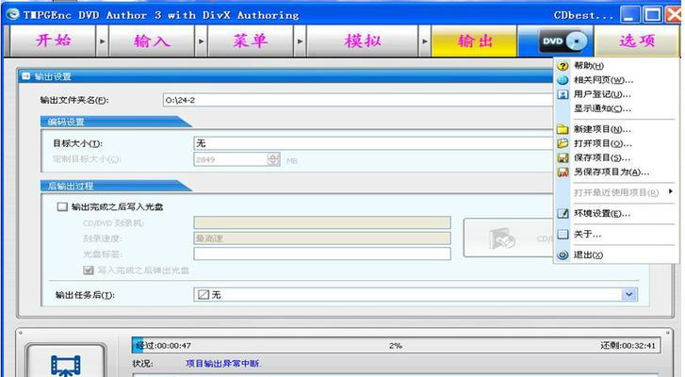Expand 打开最近使用项目 submenu arrow
This screenshot has width=685, height=377.
(x=670, y=191)
